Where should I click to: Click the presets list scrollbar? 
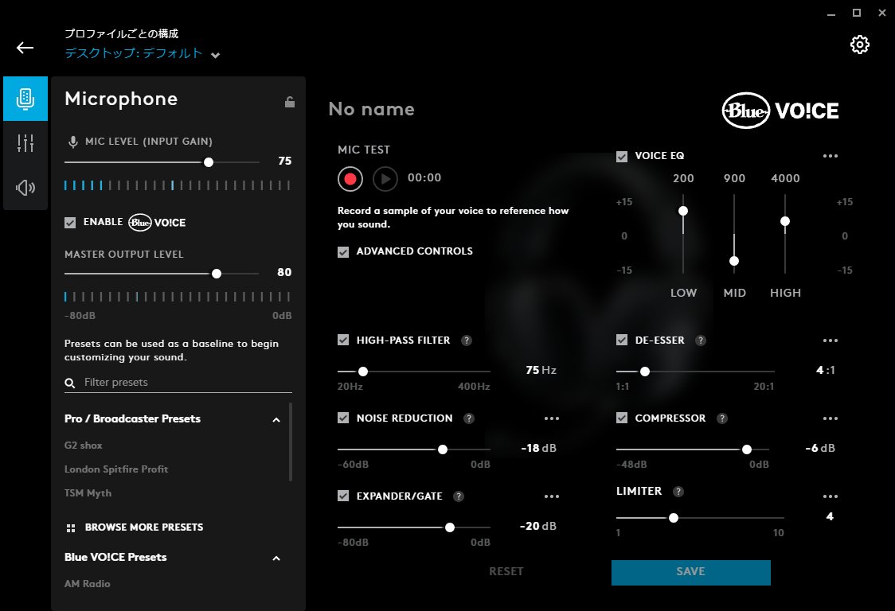click(x=291, y=442)
